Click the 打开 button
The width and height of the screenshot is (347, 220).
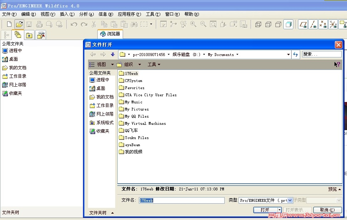[x=265, y=210]
